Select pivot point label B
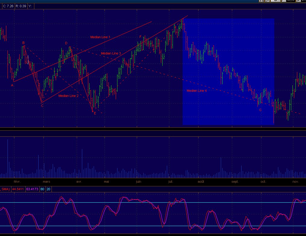Screen dimensions: 306x236 click(x=23, y=43)
